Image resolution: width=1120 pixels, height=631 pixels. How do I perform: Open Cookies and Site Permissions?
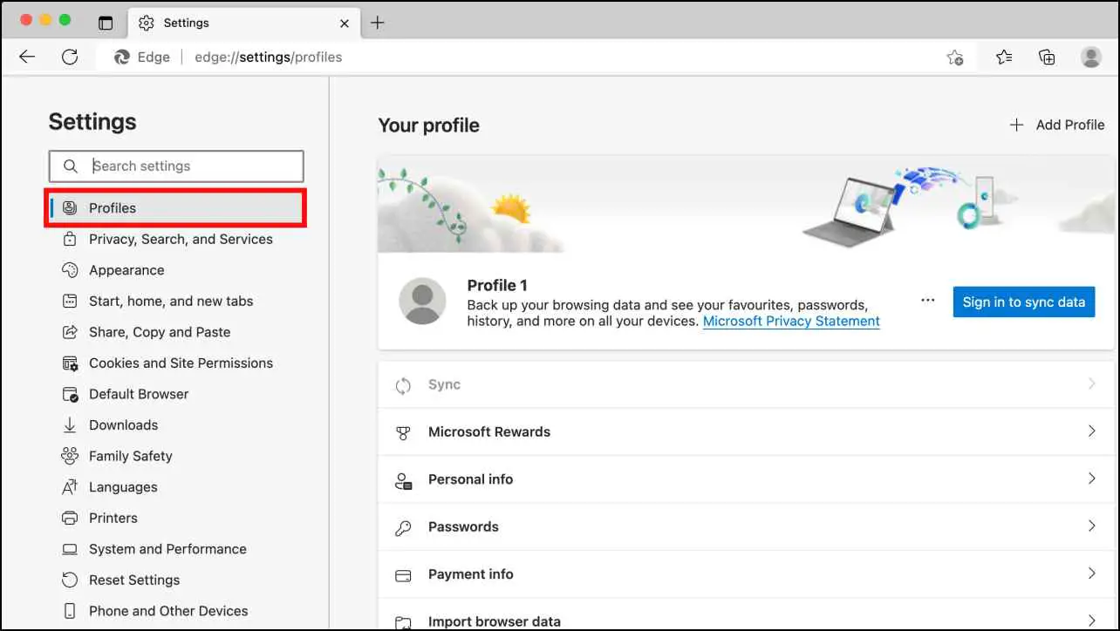pos(176,363)
